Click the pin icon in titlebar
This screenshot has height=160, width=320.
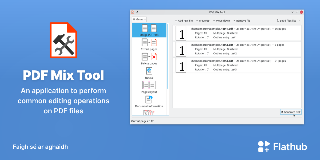pyautogui.click(x=137, y=12)
